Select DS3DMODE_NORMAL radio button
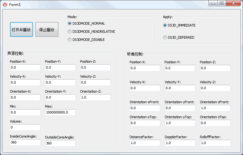 coord(86,23)
